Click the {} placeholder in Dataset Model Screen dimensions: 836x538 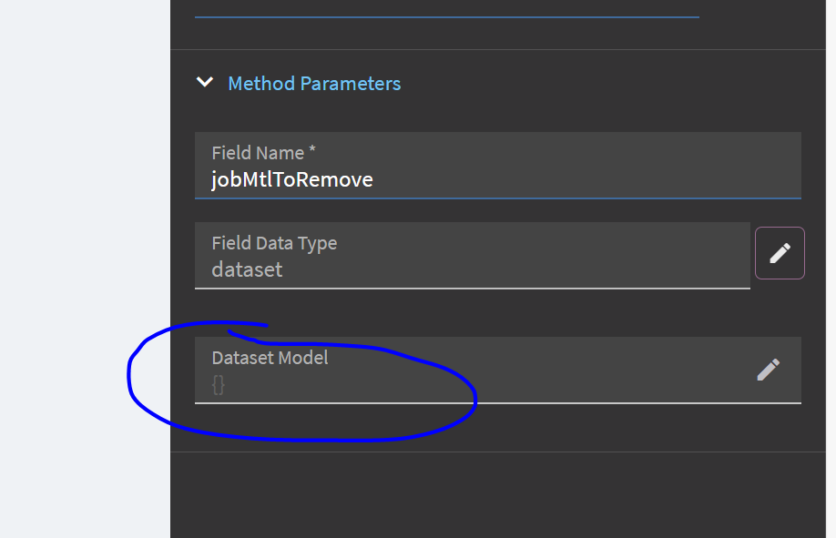pyautogui.click(x=218, y=384)
